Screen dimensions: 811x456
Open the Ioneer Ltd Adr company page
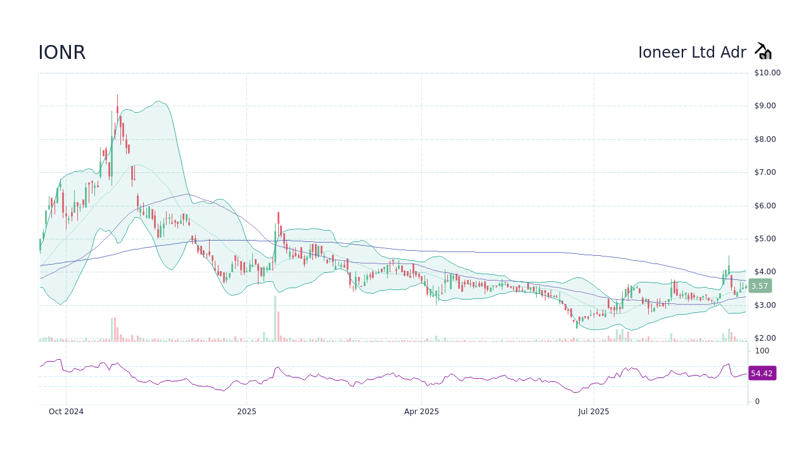(x=693, y=53)
